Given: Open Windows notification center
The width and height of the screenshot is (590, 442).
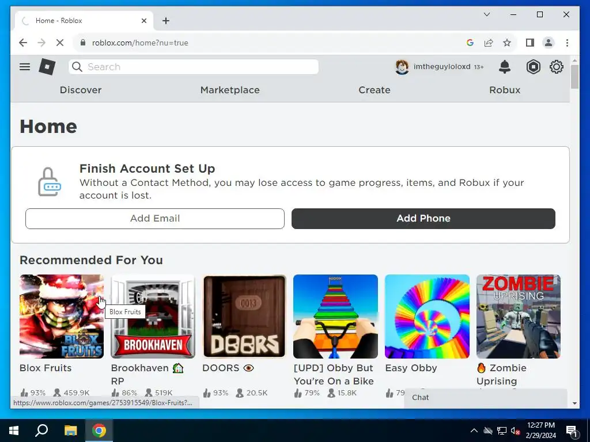Looking at the screenshot, I should pos(572,431).
